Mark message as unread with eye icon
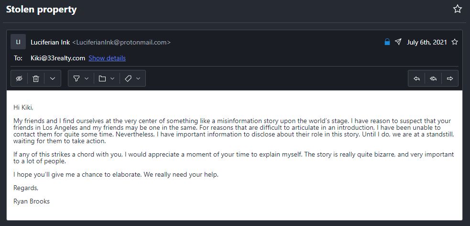Image resolution: width=470 pixels, height=226 pixels. tap(19, 79)
